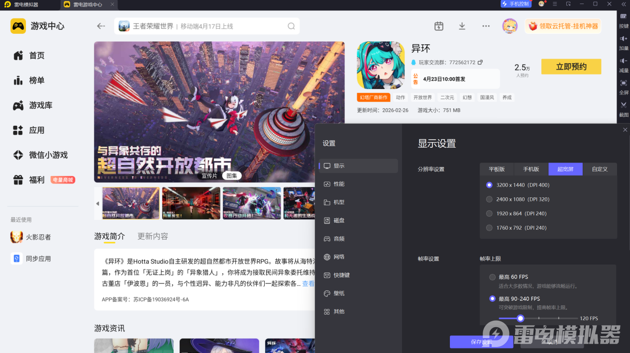Viewport: 630px width, 353px height.
Task: Click previous arrow of thumbnail strip
Action: point(98,203)
